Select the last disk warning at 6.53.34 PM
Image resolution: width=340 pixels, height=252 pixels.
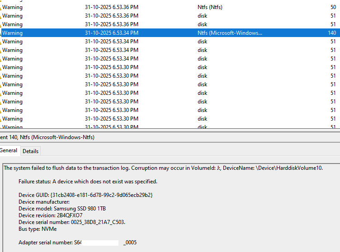point(202,59)
